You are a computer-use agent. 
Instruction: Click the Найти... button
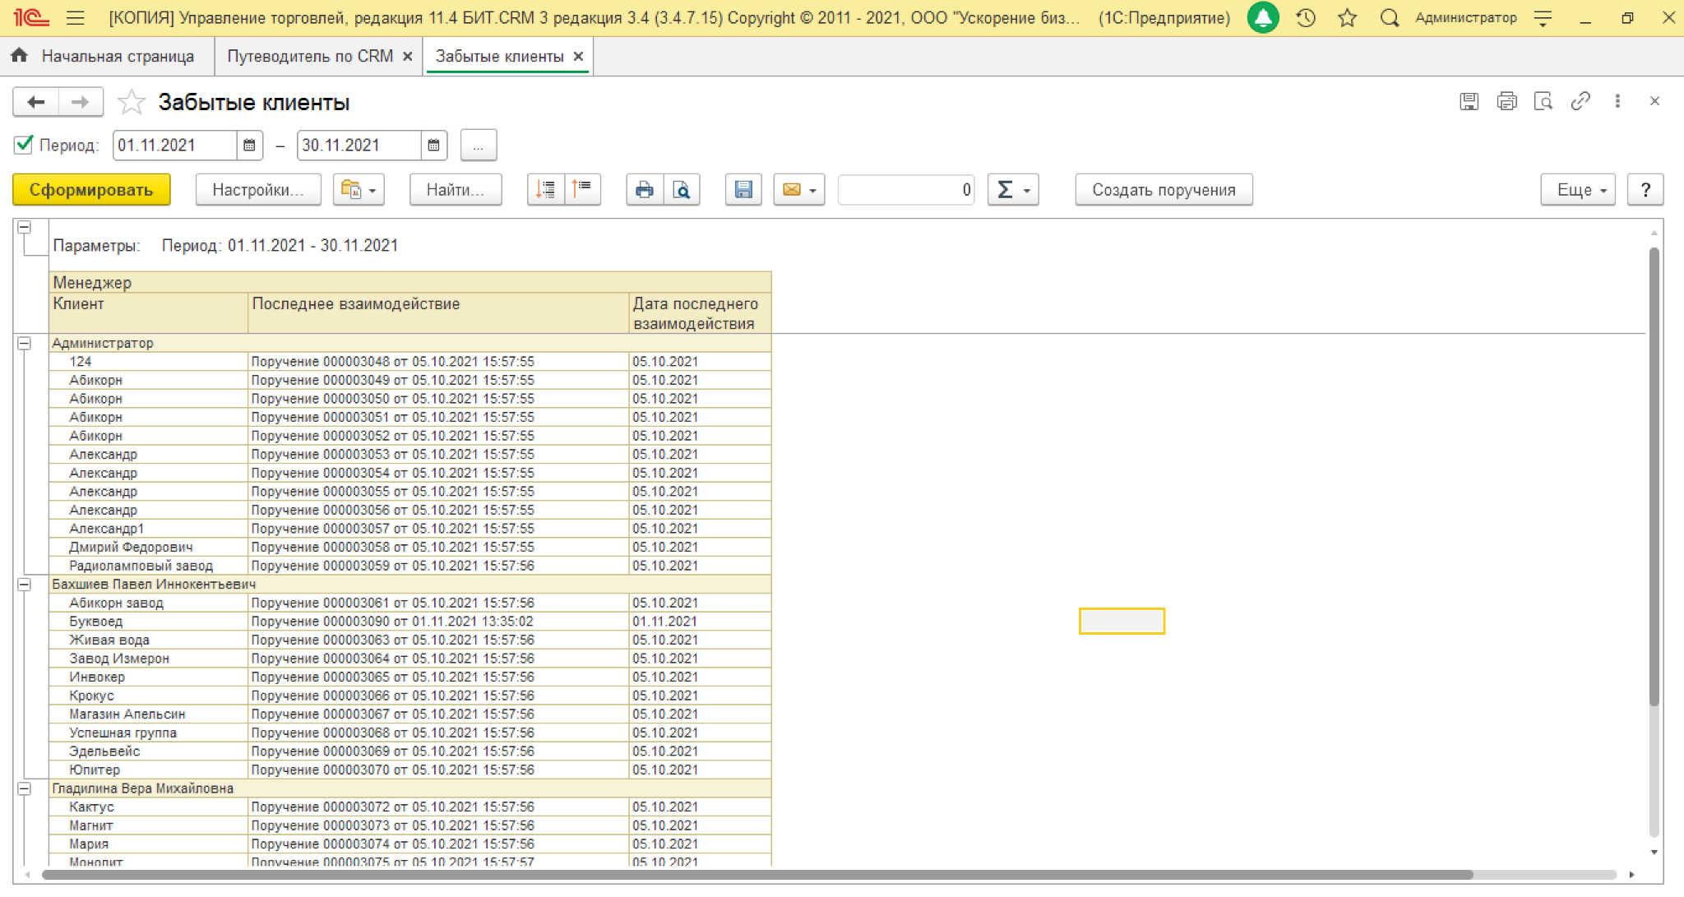pyautogui.click(x=455, y=190)
